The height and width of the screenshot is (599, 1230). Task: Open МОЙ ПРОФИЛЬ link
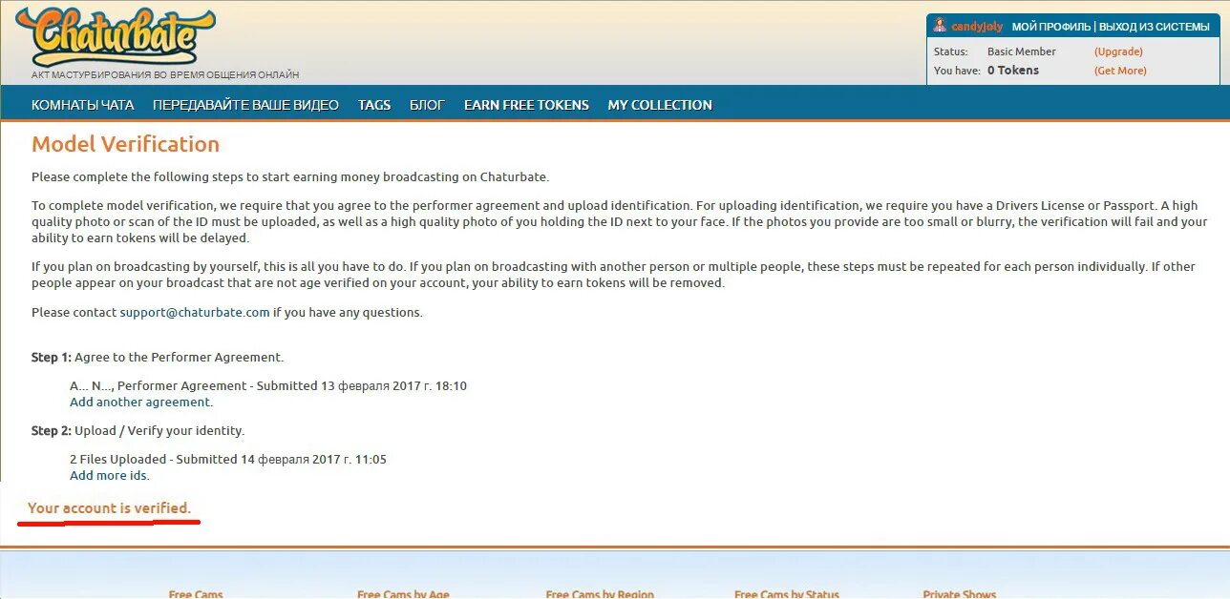[1051, 27]
